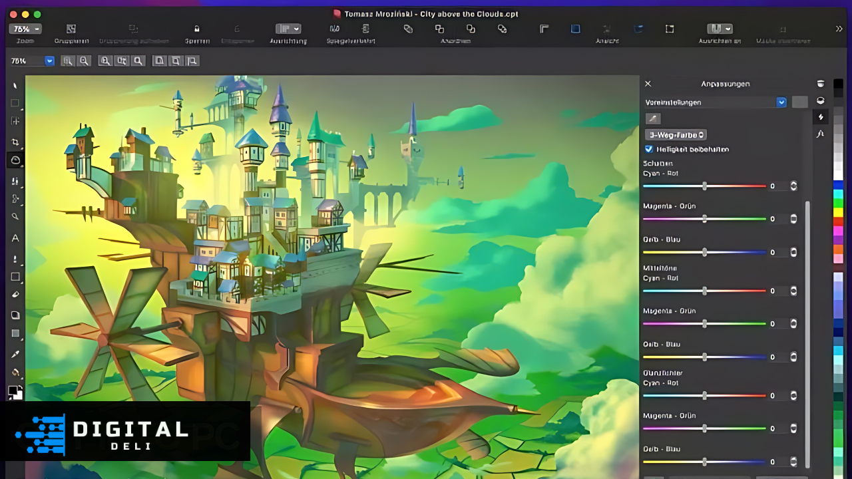Click the gray button beside the Voreinstellungen dropdown
The height and width of the screenshot is (479, 852).
pyautogui.click(x=799, y=102)
